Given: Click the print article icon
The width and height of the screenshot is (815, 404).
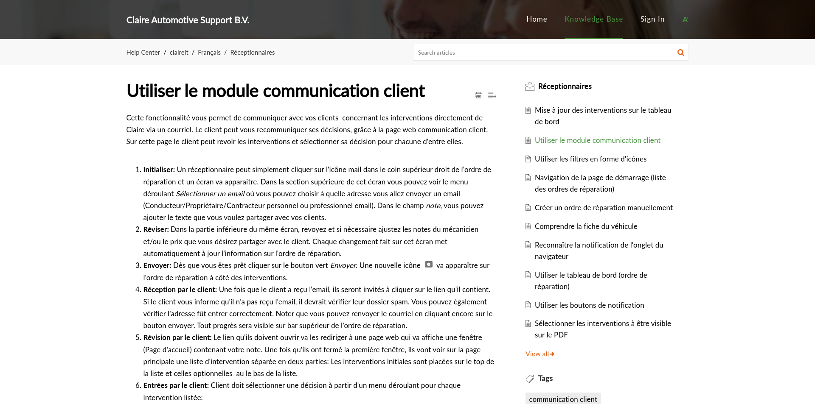Looking at the screenshot, I should point(478,95).
